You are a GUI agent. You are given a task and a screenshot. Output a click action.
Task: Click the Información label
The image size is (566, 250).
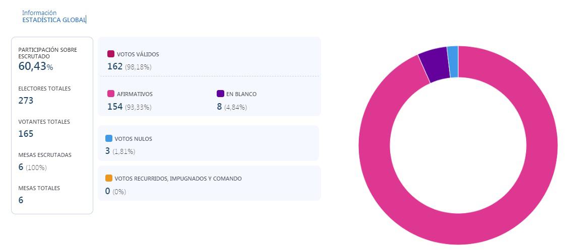click(x=39, y=13)
